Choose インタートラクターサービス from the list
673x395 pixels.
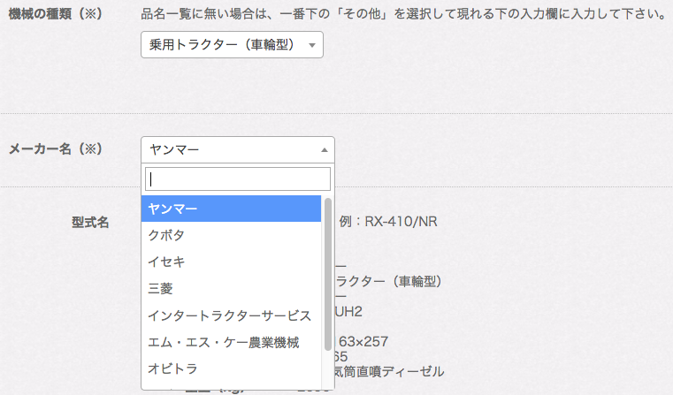[231, 315]
